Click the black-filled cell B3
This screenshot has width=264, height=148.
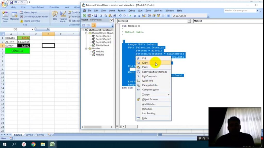coord(24,45)
